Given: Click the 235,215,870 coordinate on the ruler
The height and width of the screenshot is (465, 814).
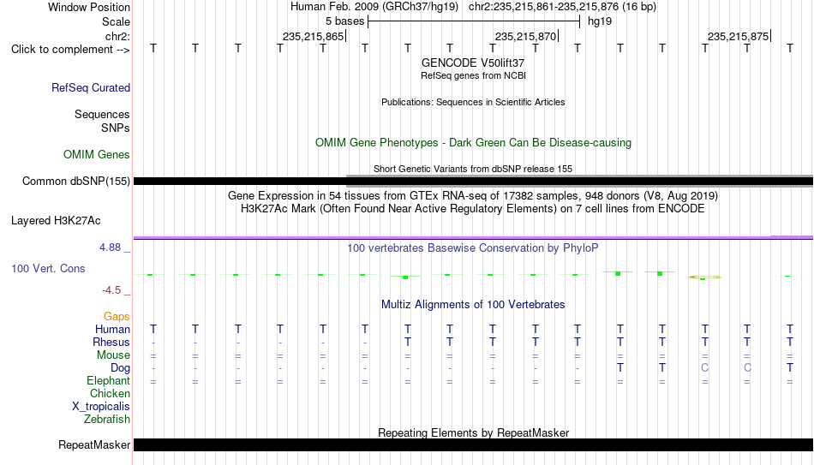Looking at the screenshot, I should [x=525, y=36].
